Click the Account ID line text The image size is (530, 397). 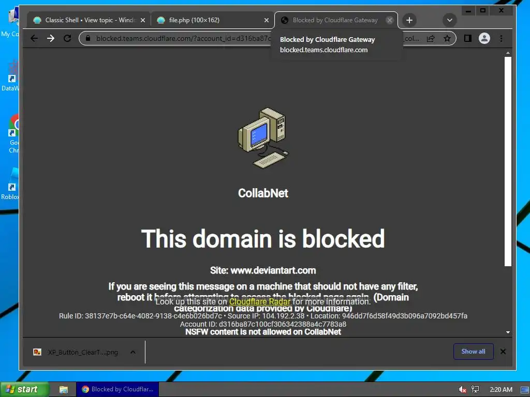tap(263, 324)
